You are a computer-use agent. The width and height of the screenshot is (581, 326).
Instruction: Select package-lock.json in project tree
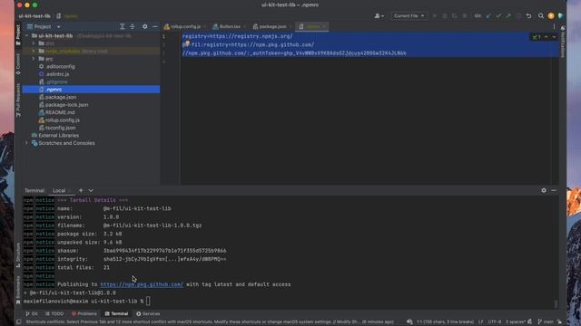[x=66, y=105]
